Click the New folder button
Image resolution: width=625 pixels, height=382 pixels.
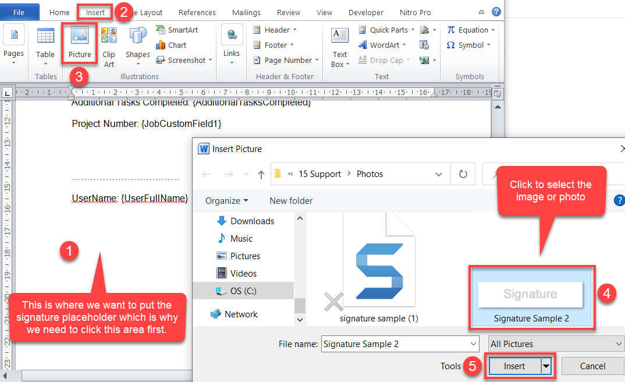click(291, 200)
